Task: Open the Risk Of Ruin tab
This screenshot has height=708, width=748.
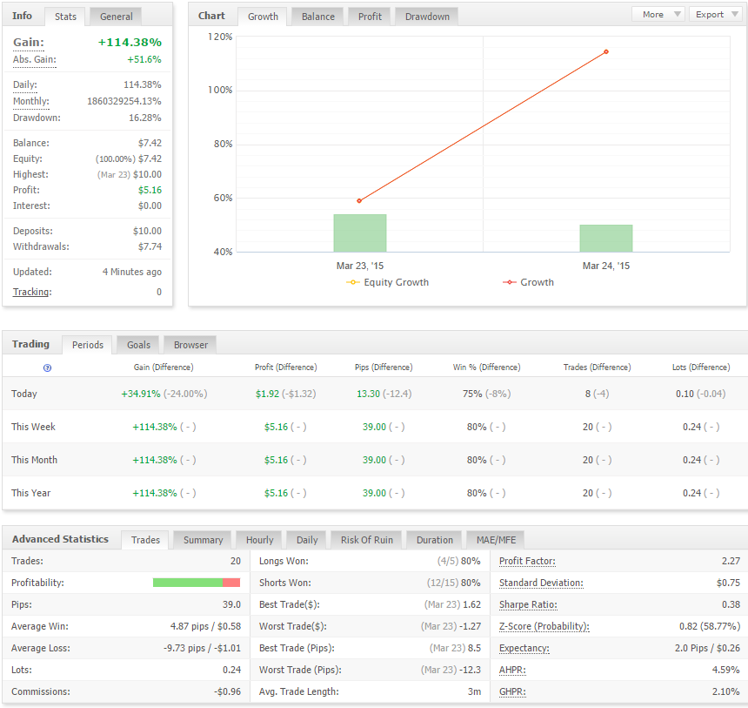Action: [x=366, y=540]
